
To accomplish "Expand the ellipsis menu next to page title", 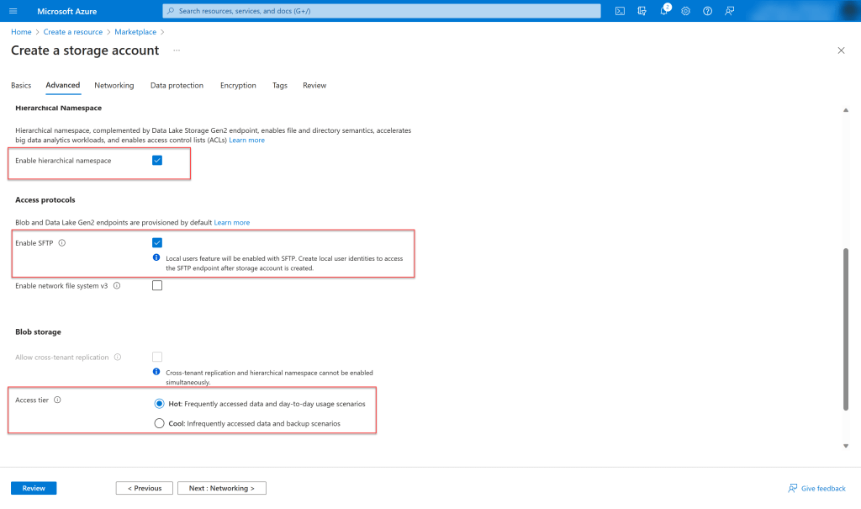I will coord(177,50).
